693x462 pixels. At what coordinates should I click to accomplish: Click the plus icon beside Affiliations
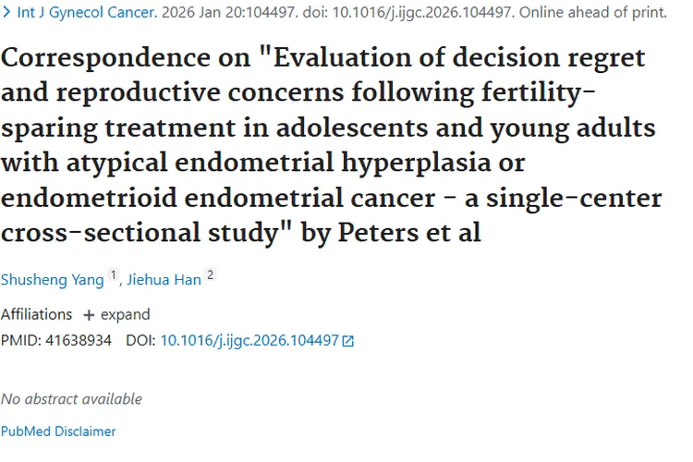[89, 315]
